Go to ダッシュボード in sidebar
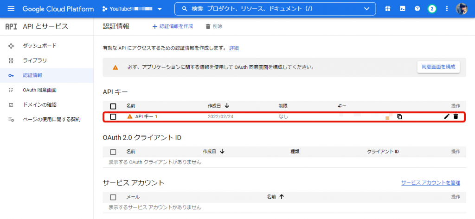The width and height of the screenshot is (475, 219). pos(39,46)
